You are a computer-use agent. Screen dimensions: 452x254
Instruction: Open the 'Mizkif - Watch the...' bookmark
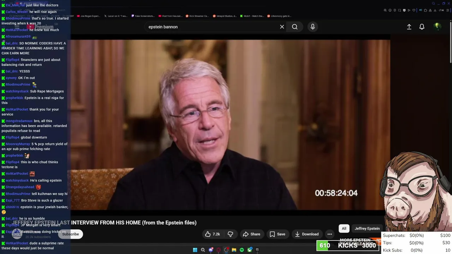[252, 16]
